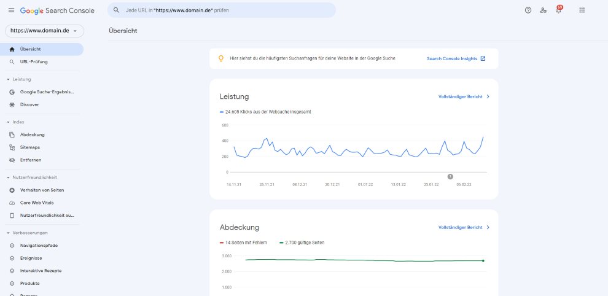
Task: Click the Verhalten von Seiten plus icon
Action: [12, 190]
